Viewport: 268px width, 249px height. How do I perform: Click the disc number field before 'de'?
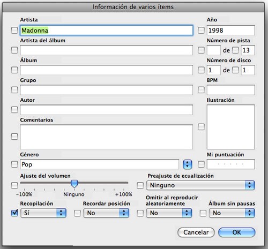point(214,70)
